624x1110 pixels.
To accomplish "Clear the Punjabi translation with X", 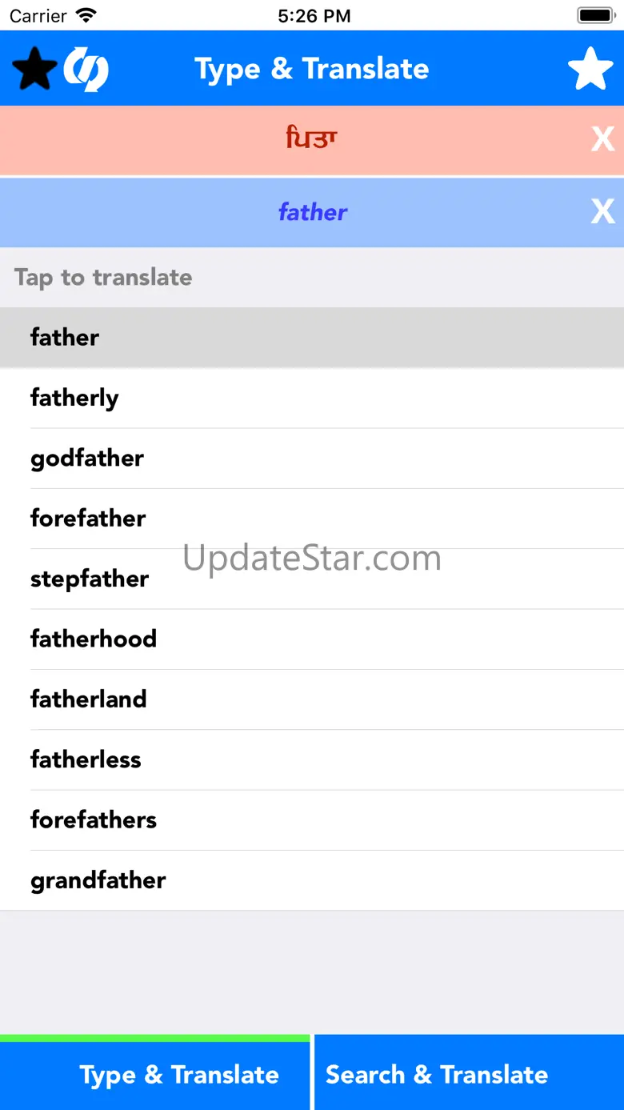I will coord(602,140).
